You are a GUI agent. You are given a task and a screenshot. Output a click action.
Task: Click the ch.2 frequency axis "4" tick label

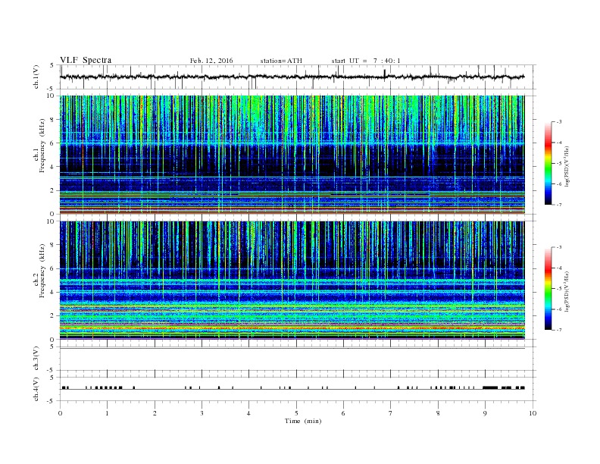pyautogui.click(x=52, y=293)
